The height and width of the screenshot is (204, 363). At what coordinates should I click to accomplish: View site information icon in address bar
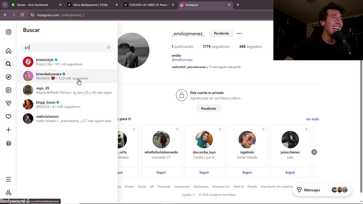coord(32,15)
